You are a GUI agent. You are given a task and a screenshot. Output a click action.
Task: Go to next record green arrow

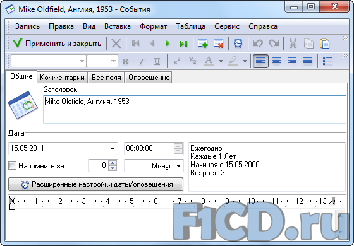tap(168, 44)
